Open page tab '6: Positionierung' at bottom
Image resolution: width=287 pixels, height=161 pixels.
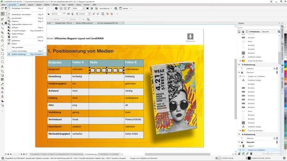[x=91, y=154]
